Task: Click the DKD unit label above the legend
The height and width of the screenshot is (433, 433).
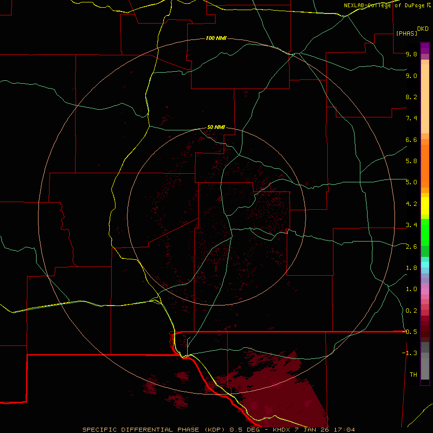Action: [x=423, y=29]
